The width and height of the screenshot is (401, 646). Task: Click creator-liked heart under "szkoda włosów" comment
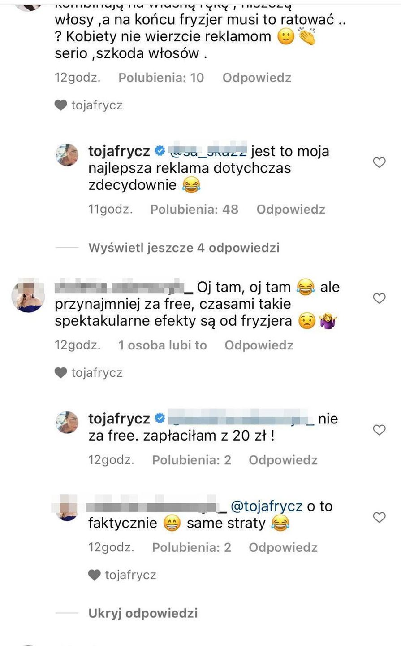[x=61, y=105]
